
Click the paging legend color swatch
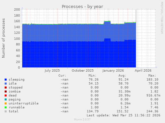point(6,99)
